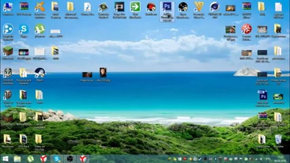Open the music note audio file
The image size is (290, 163).
coord(87,9)
